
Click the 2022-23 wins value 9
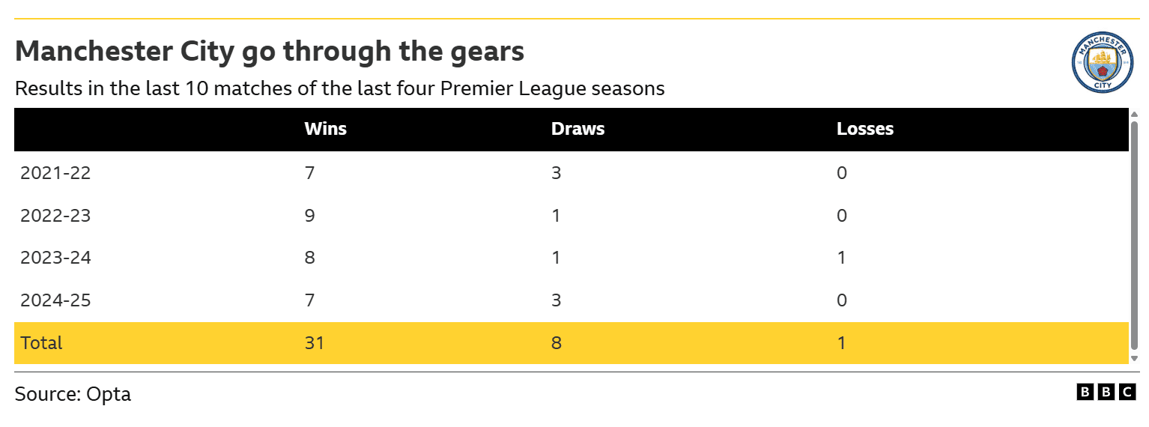pyautogui.click(x=309, y=216)
